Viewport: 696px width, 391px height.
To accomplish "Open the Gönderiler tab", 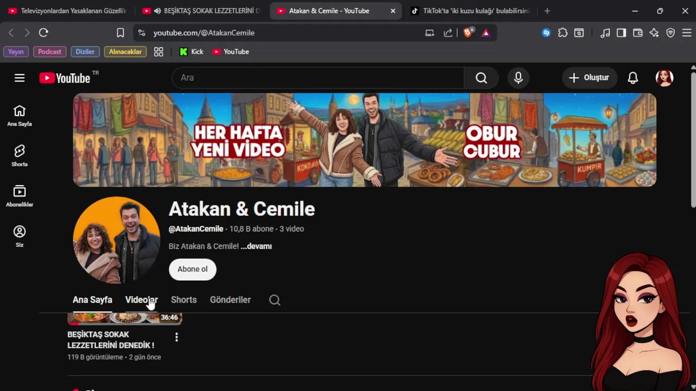I will click(231, 300).
